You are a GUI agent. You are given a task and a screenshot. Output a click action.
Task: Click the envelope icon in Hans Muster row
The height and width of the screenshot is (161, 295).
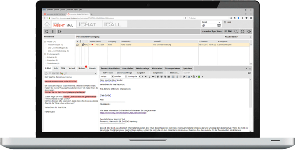77,45
